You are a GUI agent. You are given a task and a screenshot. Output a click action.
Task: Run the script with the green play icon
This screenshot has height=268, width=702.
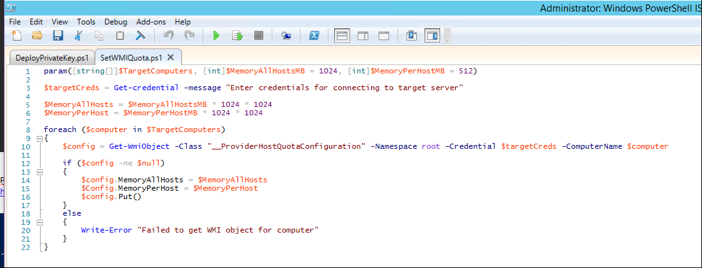216,36
